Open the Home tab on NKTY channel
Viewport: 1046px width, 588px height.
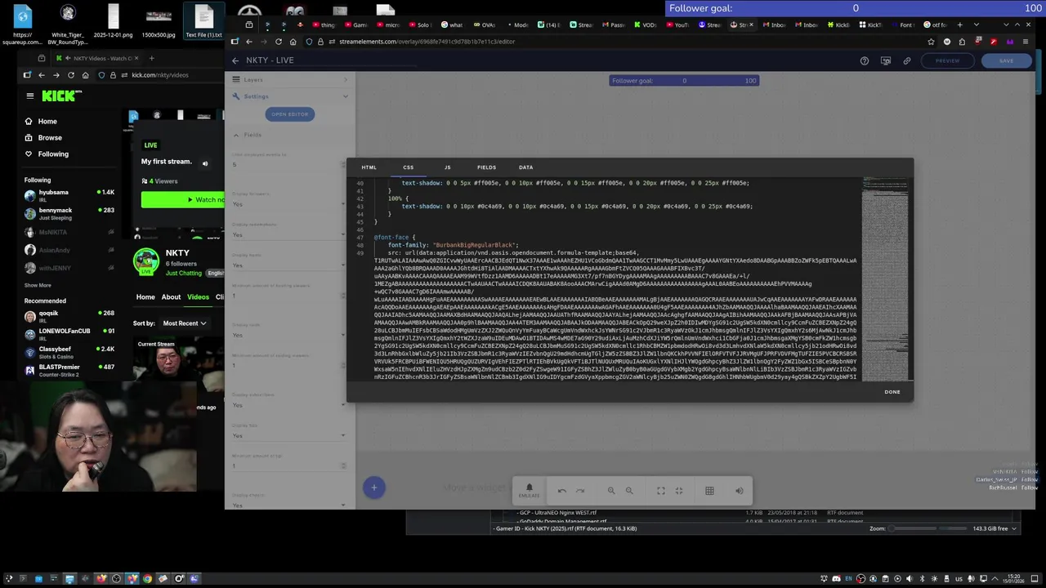point(145,297)
